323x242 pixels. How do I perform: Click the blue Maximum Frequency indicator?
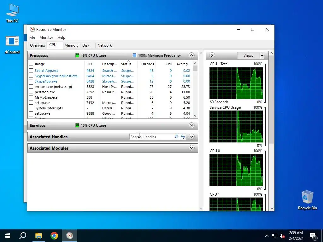point(134,55)
